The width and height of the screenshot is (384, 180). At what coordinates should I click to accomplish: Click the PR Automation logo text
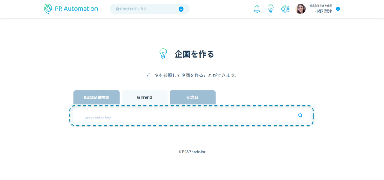click(x=76, y=9)
